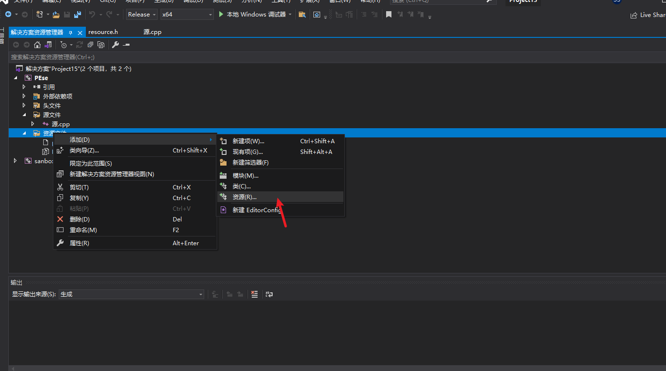Select 新建筛选器(F) in the submenu
The image size is (666, 371).
coord(281,163)
